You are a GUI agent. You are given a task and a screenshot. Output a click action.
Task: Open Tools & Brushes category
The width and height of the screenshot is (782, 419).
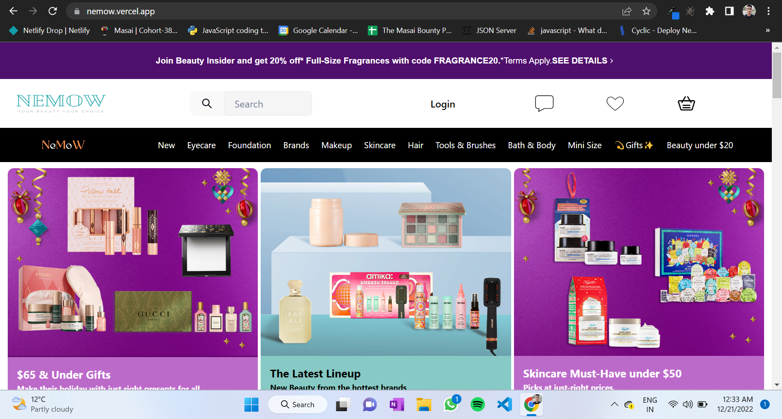(x=466, y=145)
